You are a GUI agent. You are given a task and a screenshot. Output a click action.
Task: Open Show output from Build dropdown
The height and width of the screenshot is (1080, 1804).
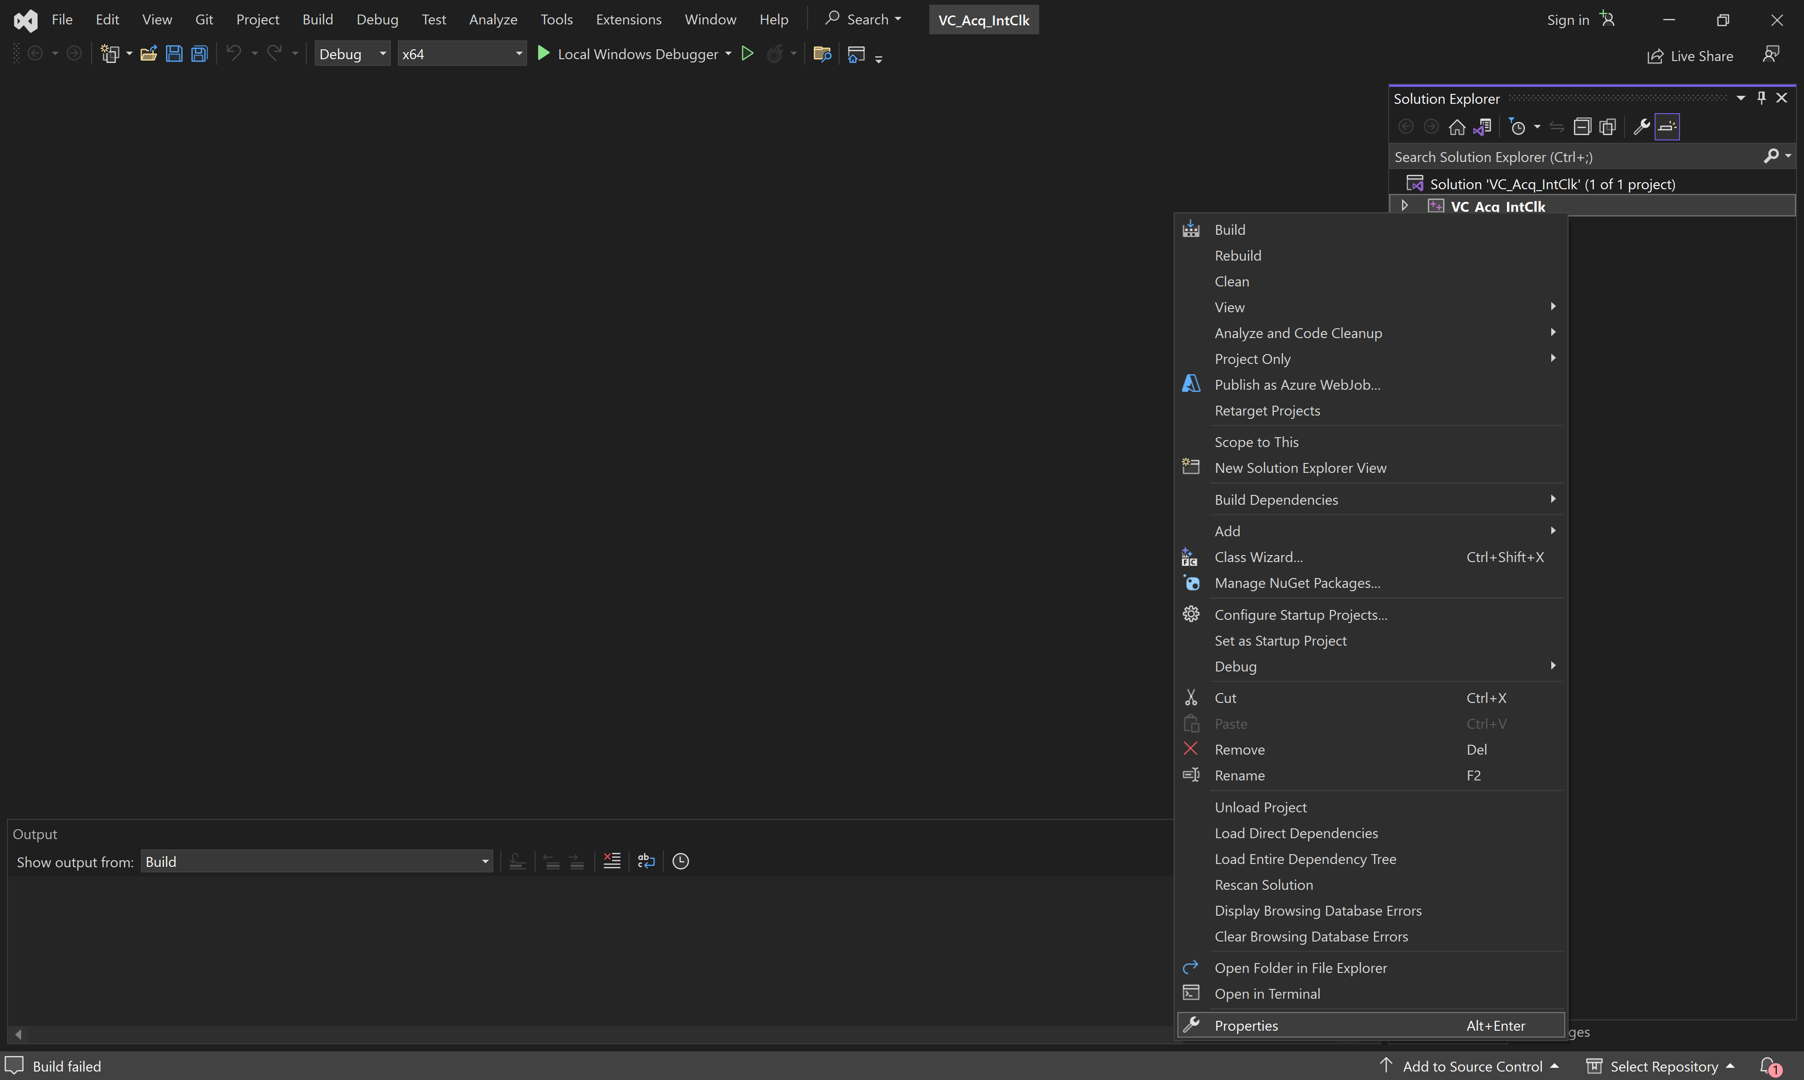317,862
